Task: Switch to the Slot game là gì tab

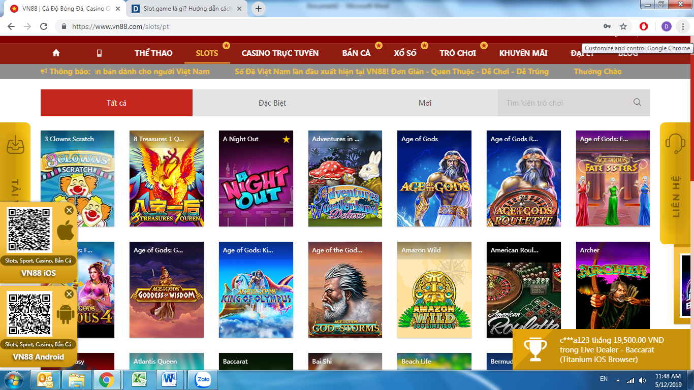Action: [x=188, y=9]
